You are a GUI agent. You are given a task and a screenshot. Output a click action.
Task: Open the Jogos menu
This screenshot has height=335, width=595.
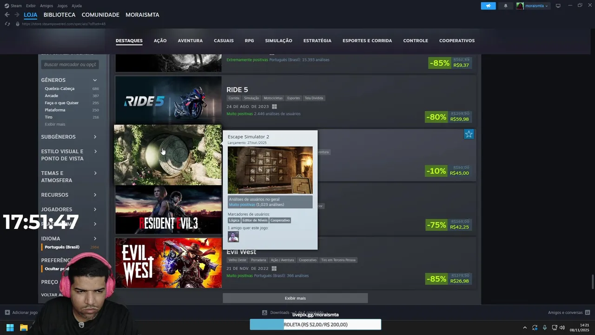62,6
